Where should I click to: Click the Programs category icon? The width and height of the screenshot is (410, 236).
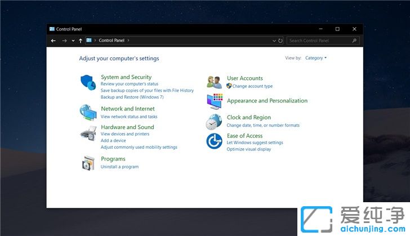88,163
